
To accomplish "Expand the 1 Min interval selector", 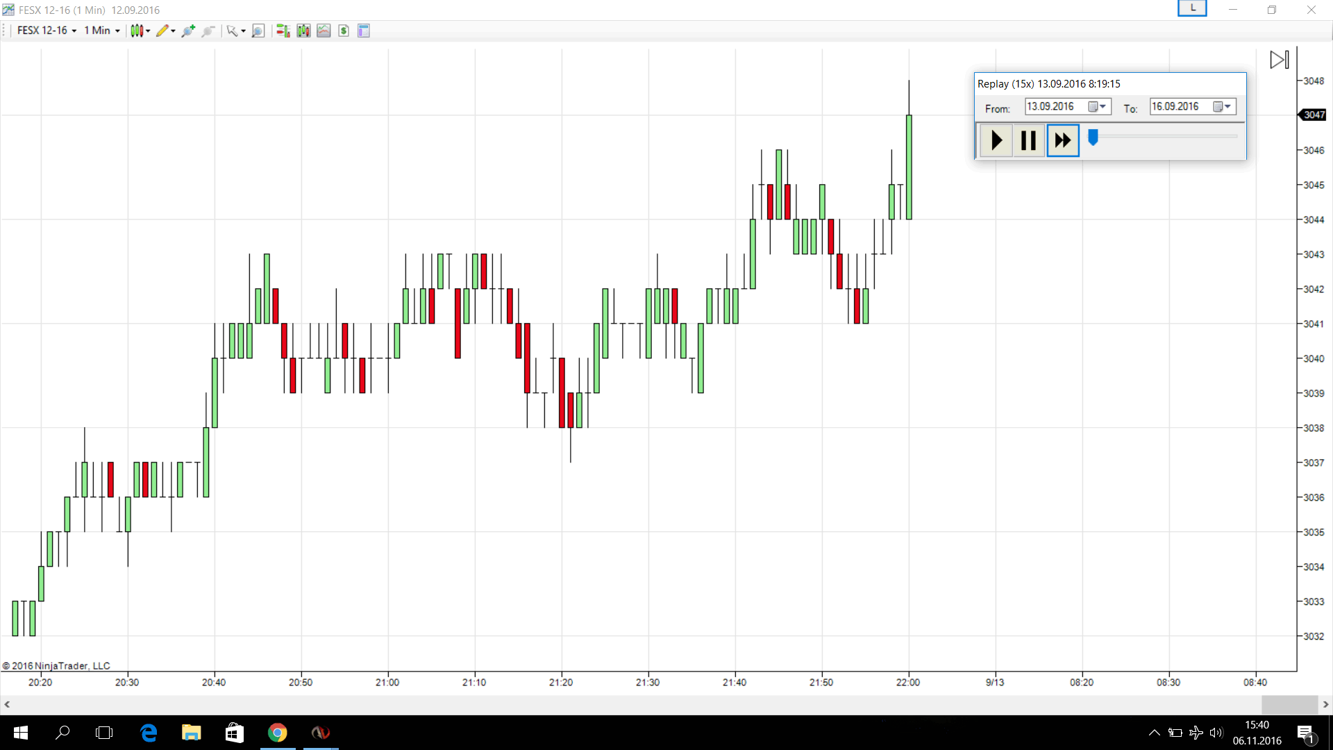I will 102,31.
